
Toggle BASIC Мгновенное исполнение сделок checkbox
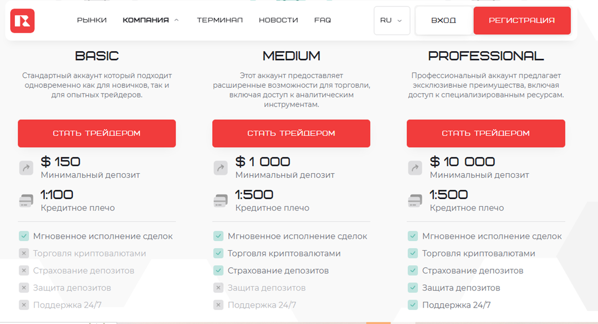(24, 236)
